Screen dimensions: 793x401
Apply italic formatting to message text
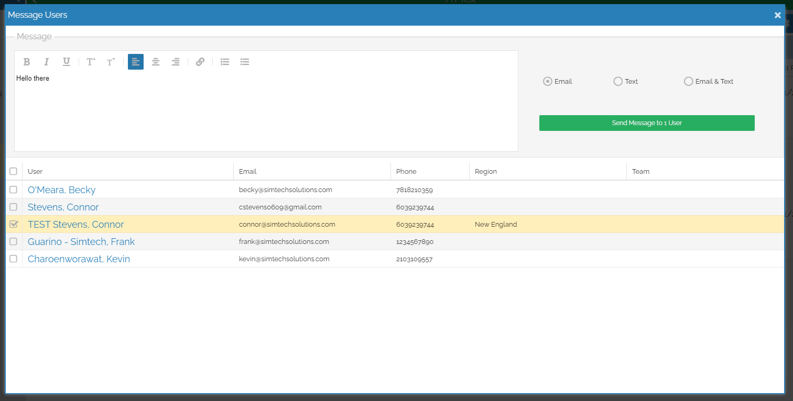(46, 62)
